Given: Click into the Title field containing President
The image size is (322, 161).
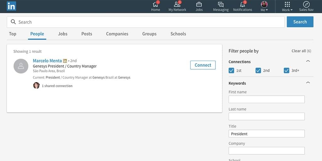Looking at the screenshot, I should pos(266,134).
